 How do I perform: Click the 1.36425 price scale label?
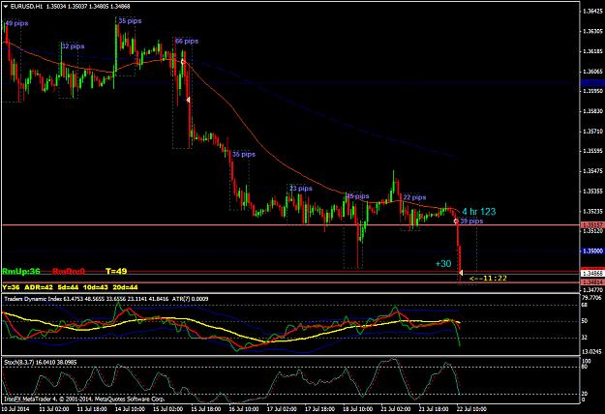(x=593, y=12)
